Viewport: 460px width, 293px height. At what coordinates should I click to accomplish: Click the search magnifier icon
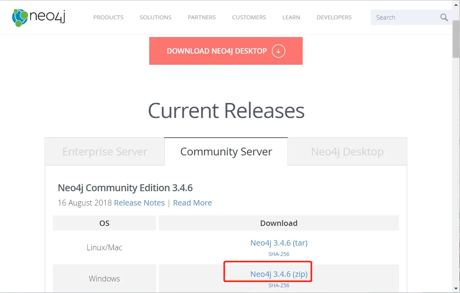[444, 17]
